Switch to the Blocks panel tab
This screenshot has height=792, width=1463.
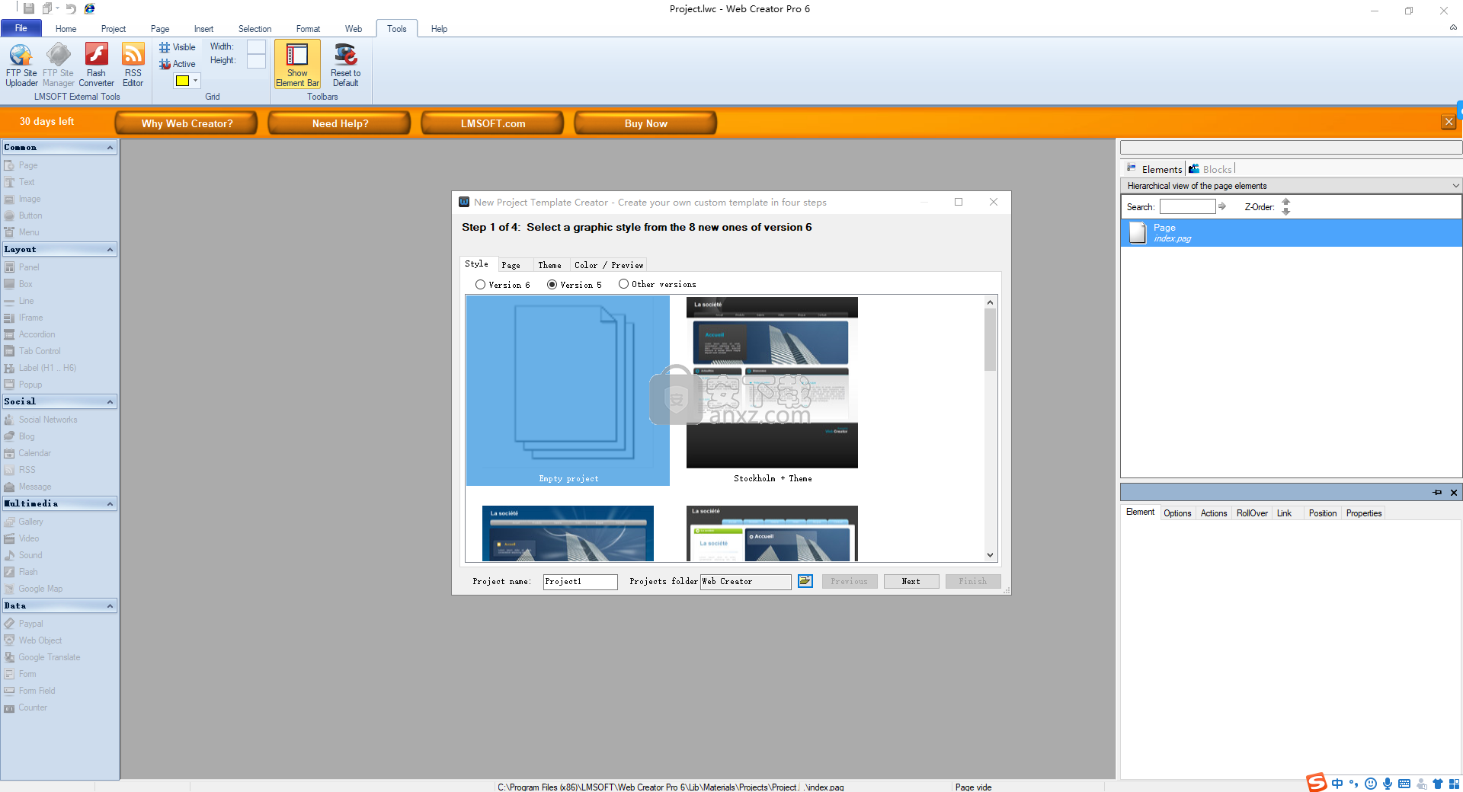1210,169
